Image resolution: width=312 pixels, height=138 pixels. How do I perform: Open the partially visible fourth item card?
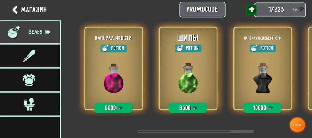(x=310, y=69)
